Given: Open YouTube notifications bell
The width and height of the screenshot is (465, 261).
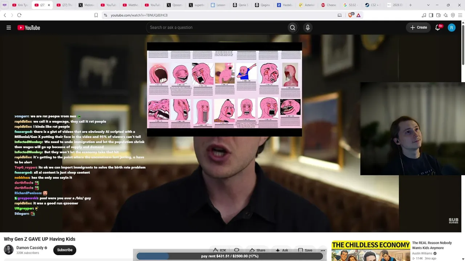Looking at the screenshot, I should coord(438,28).
